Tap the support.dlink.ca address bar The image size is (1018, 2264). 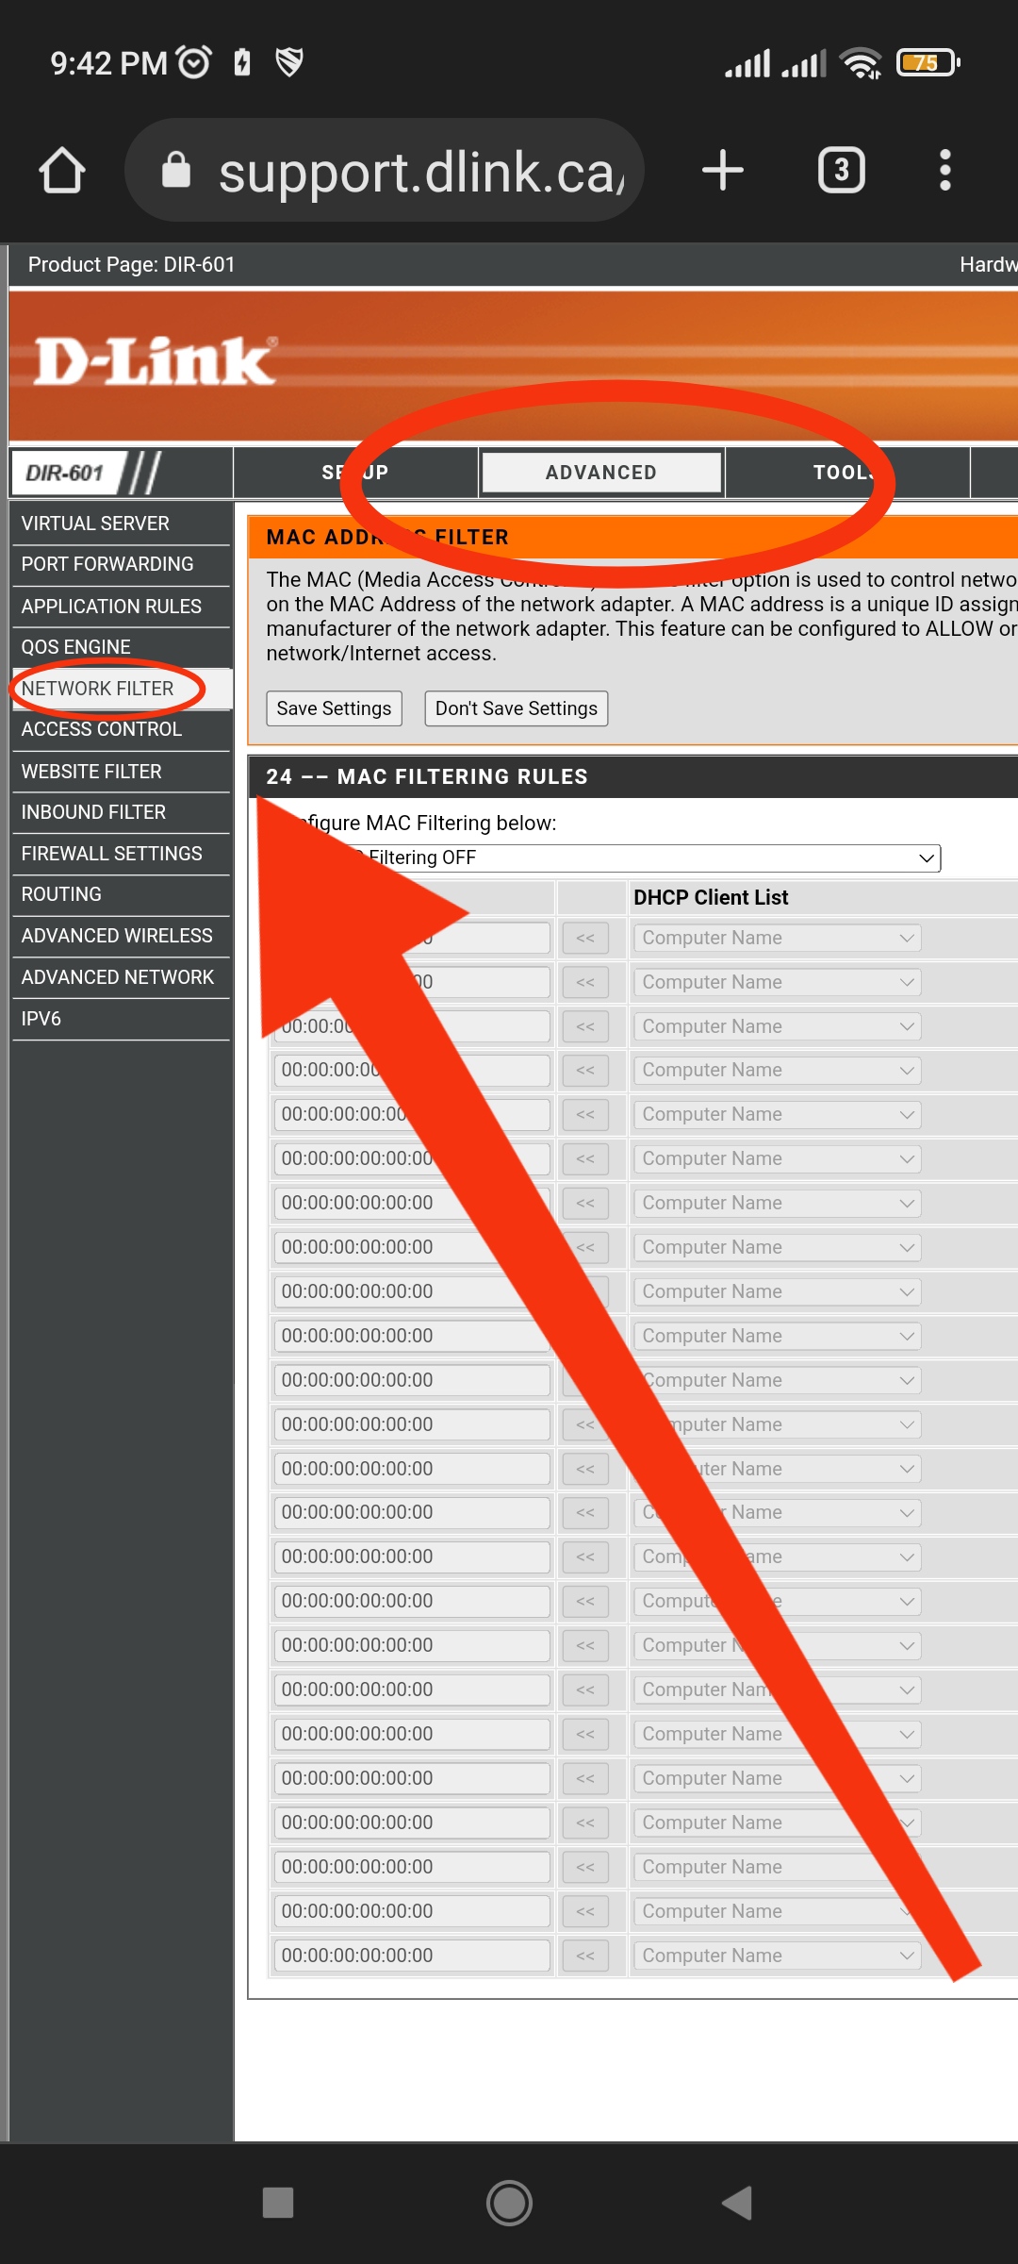pos(385,171)
